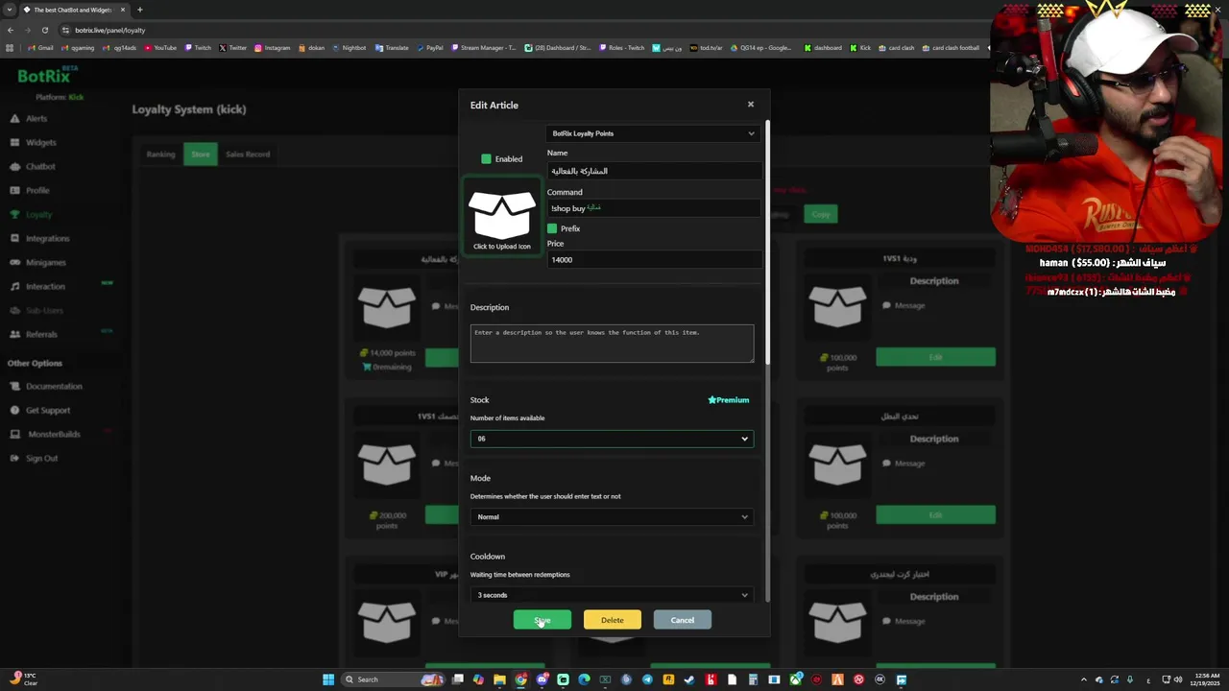The height and width of the screenshot is (691, 1229).
Task: Click the Command field with !shop buy
Action: click(654, 208)
